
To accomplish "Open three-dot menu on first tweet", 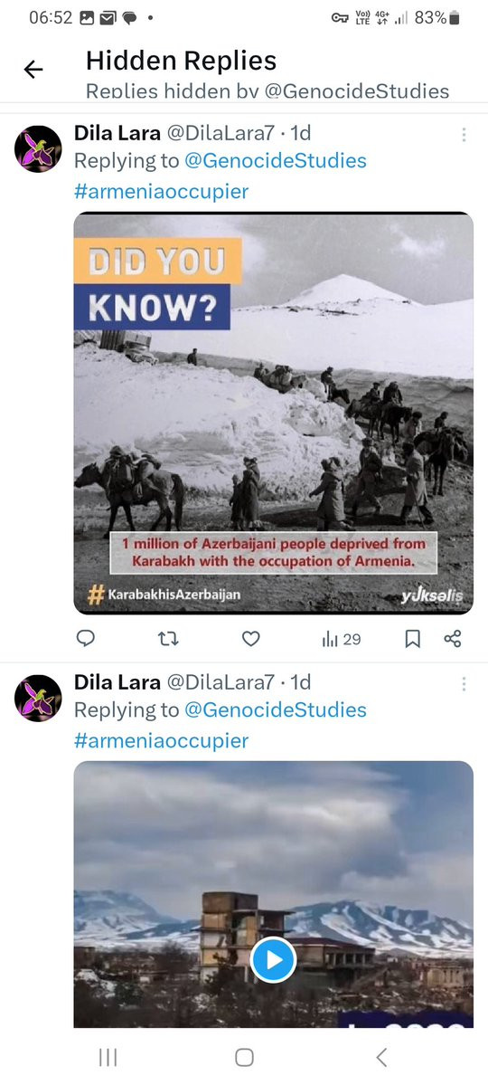I will (x=464, y=134).
